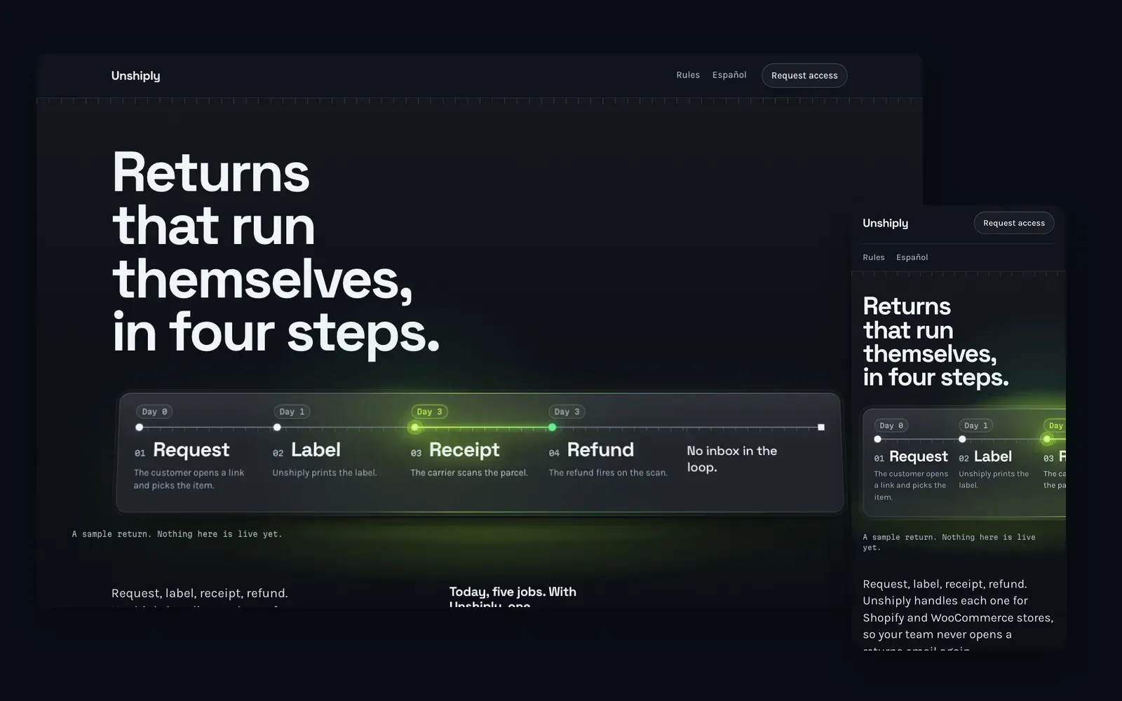Image resolution: width=1122 pixels, height=701 pixels.
Task: Select the Day 1 pill in the mobile preview
Action: 975,426
